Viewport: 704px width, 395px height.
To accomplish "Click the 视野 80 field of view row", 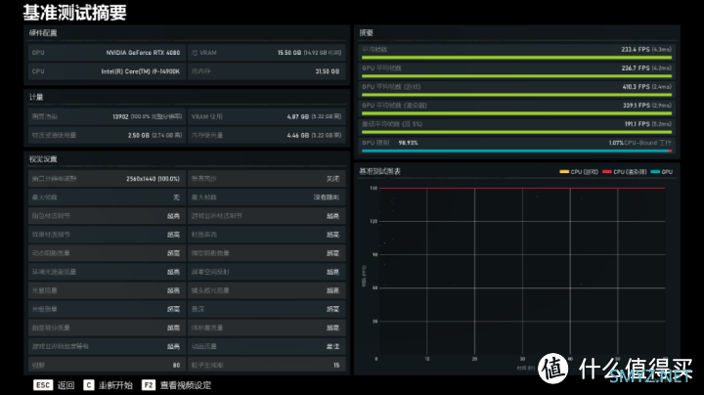I will pos(107,365).
